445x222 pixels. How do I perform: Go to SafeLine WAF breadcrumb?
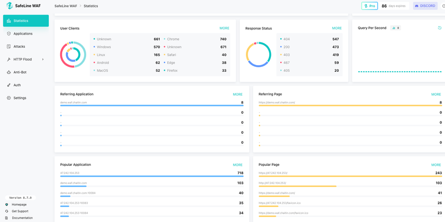pyautogui.click(x=66, y=6)
